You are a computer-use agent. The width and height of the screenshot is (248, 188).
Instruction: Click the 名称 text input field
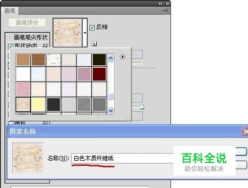coord(123,158)
